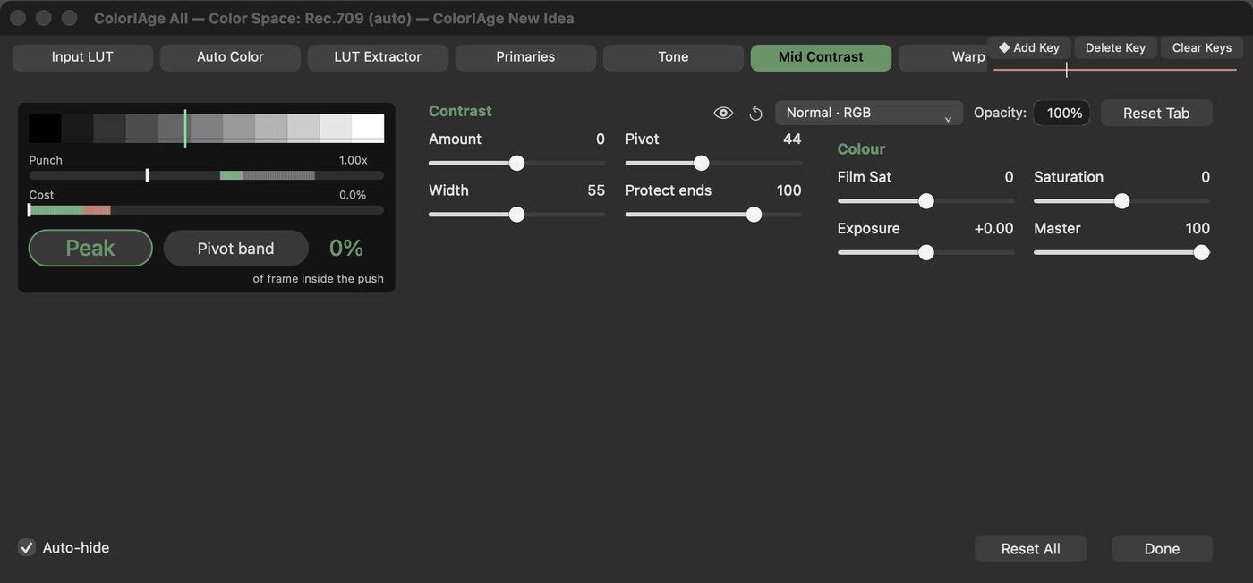Switch to the Tone tab
The height and width of the screenshot is (583, 1253).
[673, 57]
